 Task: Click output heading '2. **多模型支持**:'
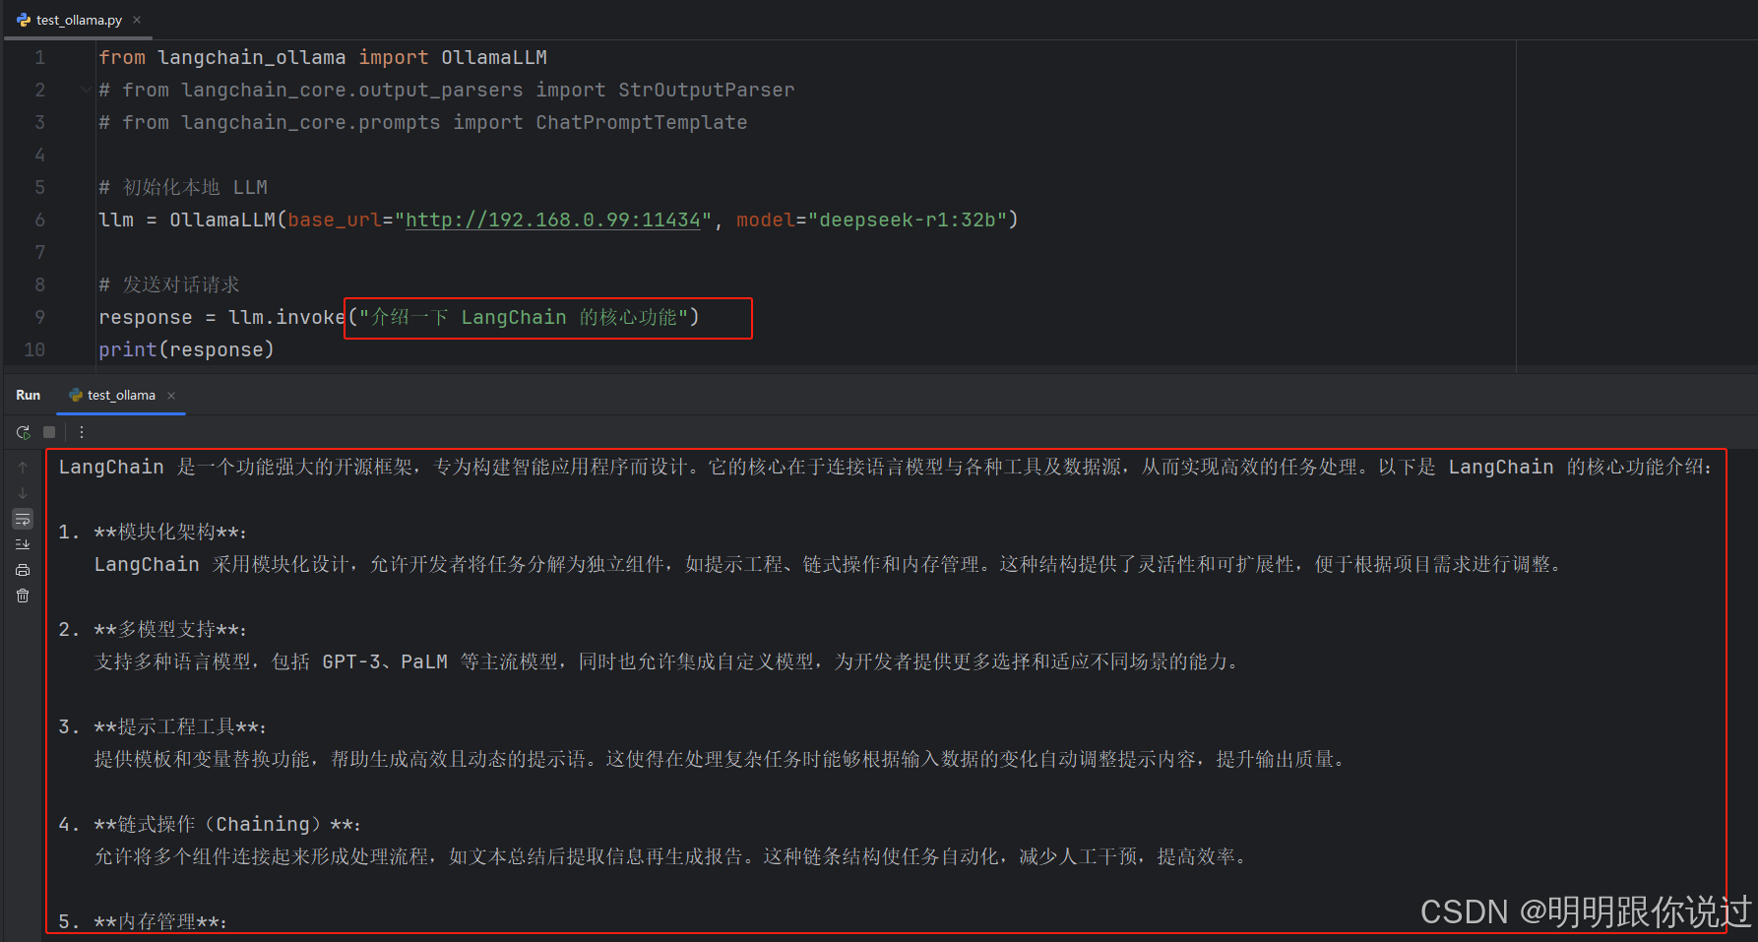coord(153,629)
